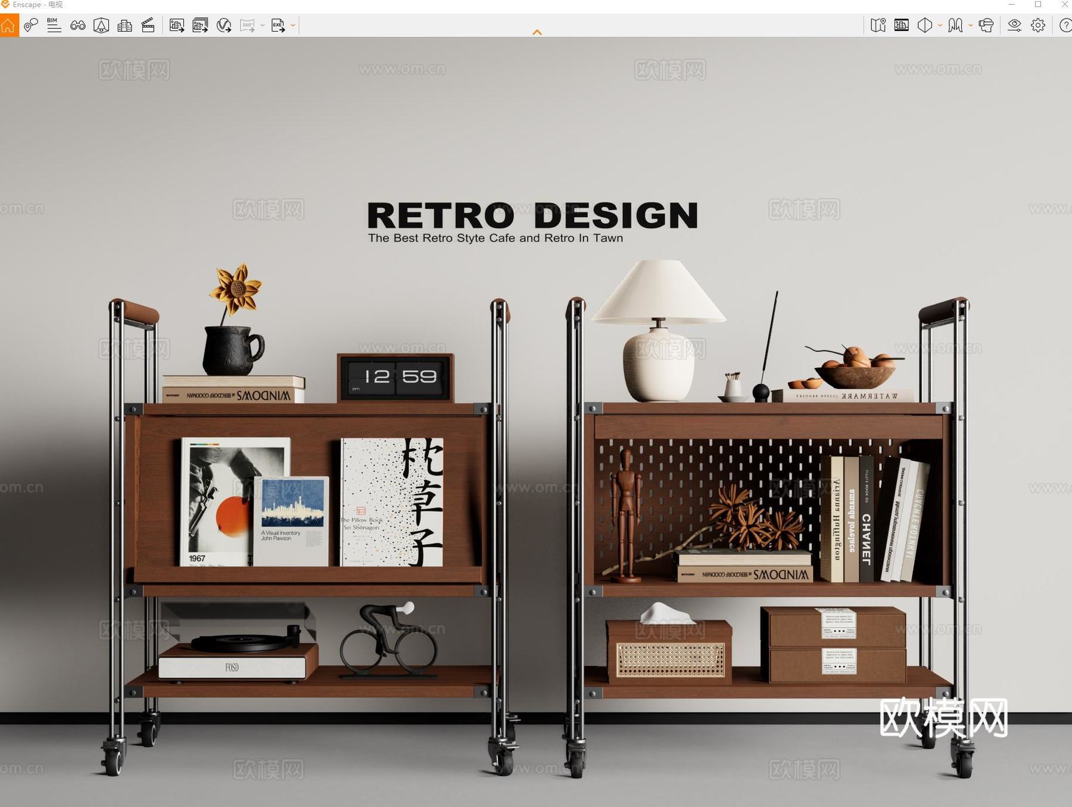Click the orange Home icon
The width and height of the screenshot is (1072, 807).
tap(9, 26)
